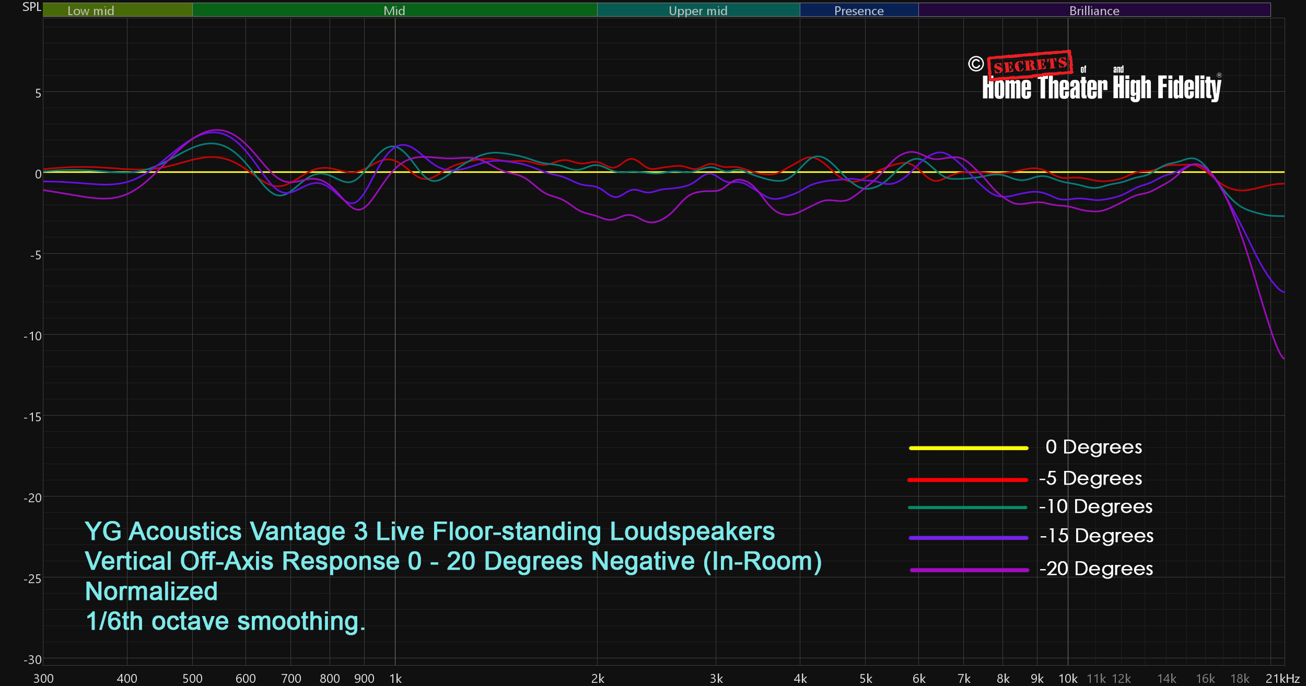Click the red -5 Degrees legend line

[967, 480]
